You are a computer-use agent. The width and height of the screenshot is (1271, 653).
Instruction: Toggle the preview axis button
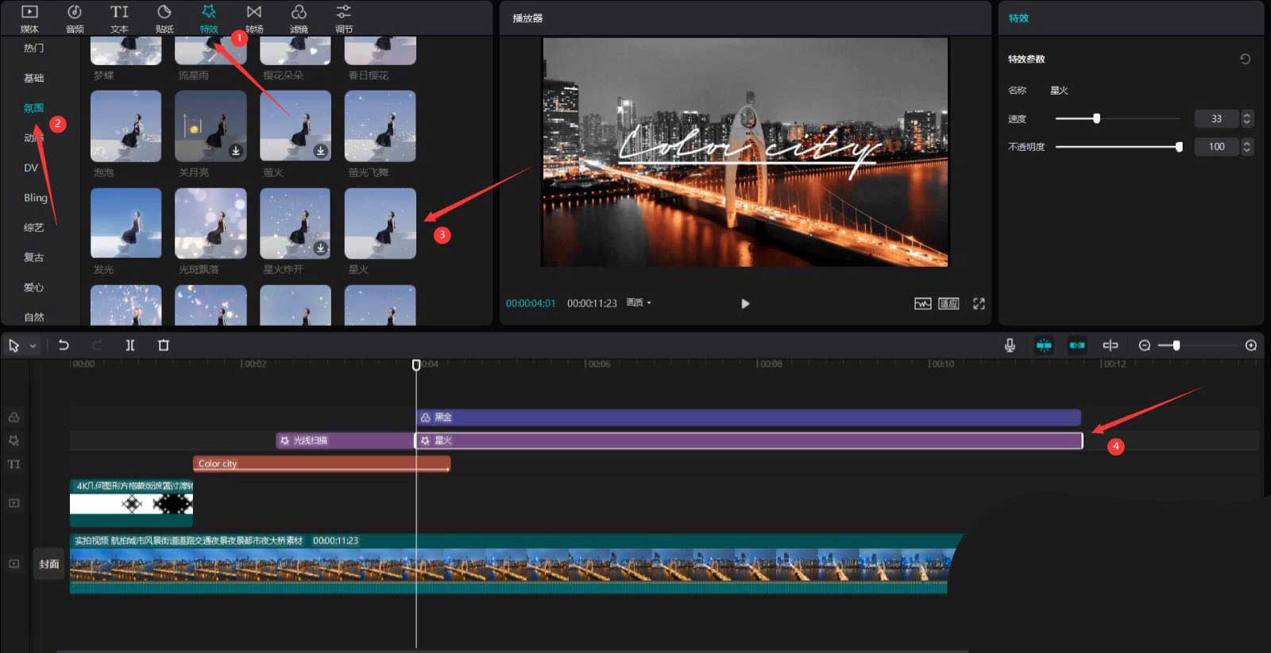click(1111, 345)
